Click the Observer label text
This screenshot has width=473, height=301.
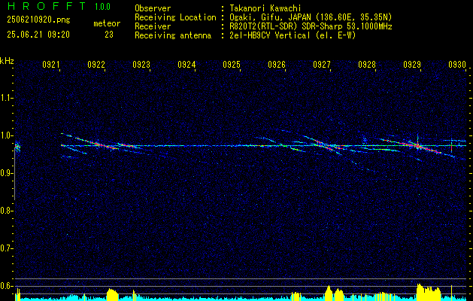click(x=153, y=8)
